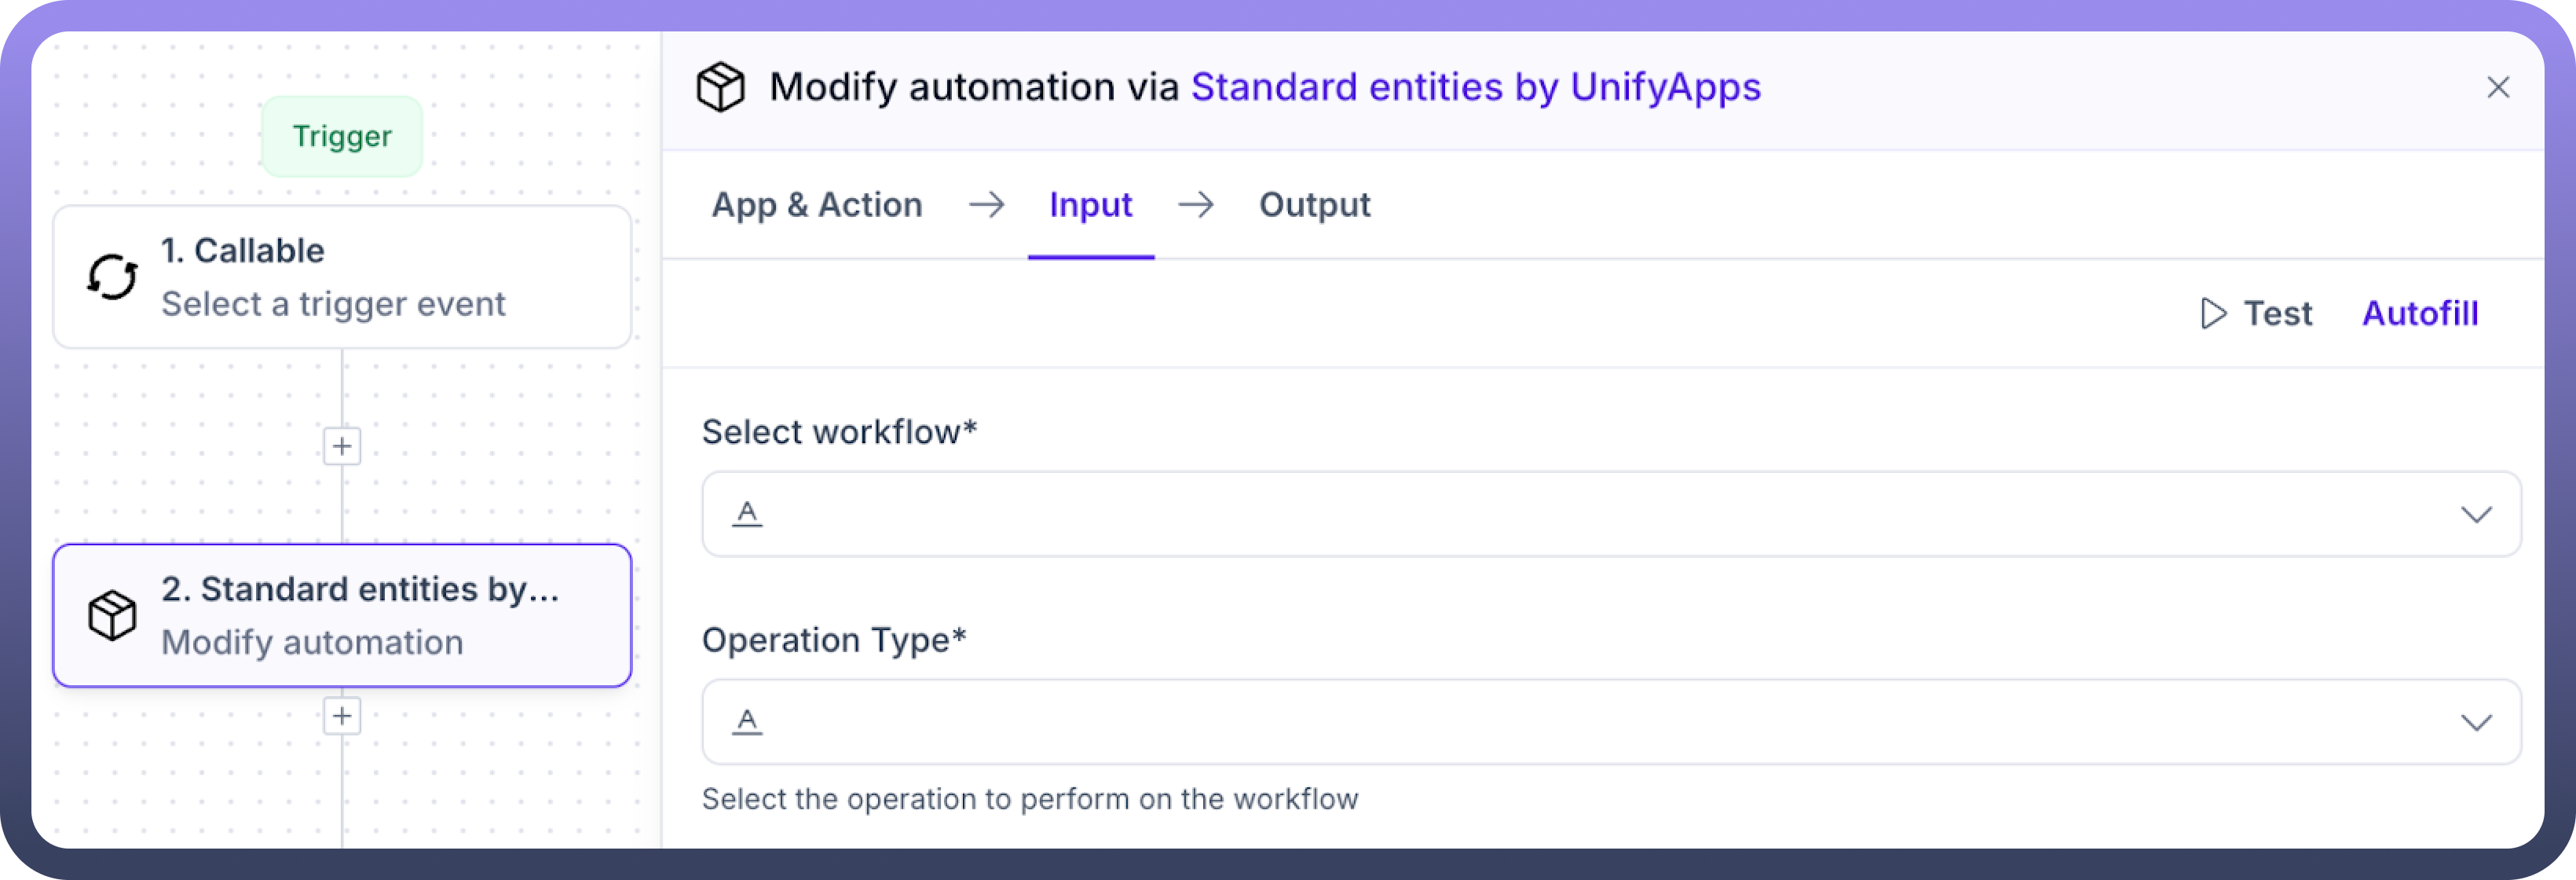Viewport: 2576px width, 880px height.
Task: Switch to the Output tab
Action: tap(1314, 205)
